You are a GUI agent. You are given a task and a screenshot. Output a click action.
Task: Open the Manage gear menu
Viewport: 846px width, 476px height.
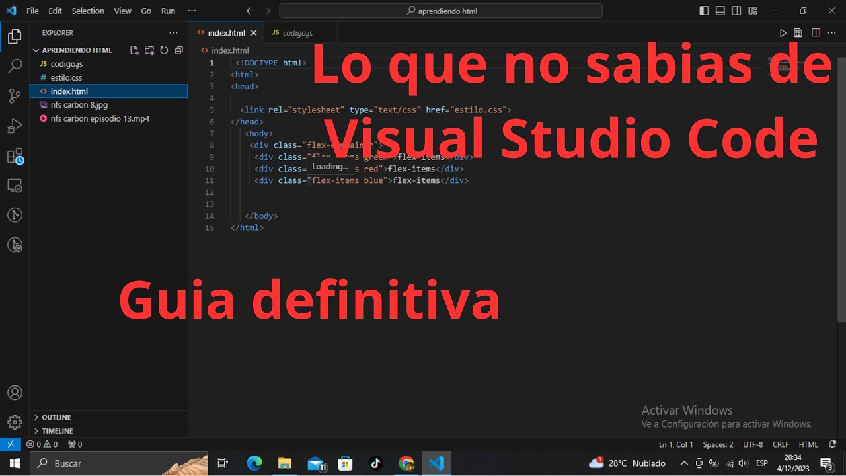(15, 422)
